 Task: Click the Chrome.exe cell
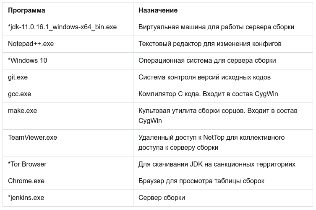(68, 181)
